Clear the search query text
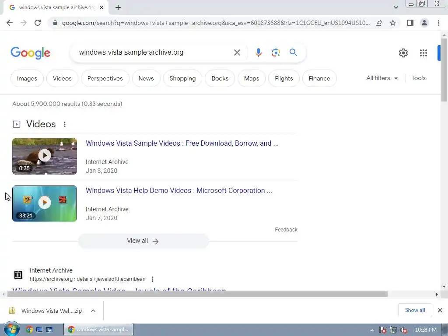The height and width of the screenshot is (336, 448). [237, 52]
